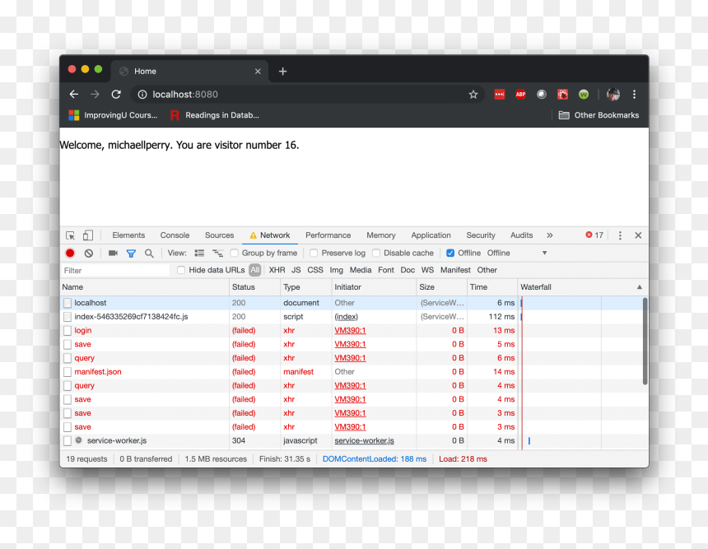This screenshot has height=549, width=708.
Task: Activate the inspect element picker
Action: pos(71,235)
